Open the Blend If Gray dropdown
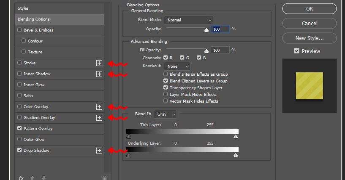The image size is (345, 180). coord(165,114)
